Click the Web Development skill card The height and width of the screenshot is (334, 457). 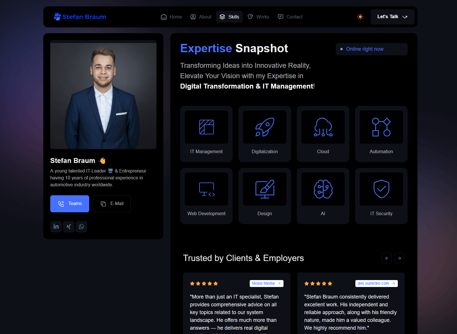pos(206,196)
